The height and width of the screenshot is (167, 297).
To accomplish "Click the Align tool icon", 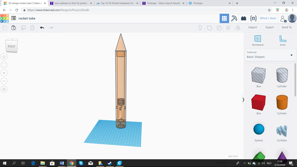I will tap(229, 28).
